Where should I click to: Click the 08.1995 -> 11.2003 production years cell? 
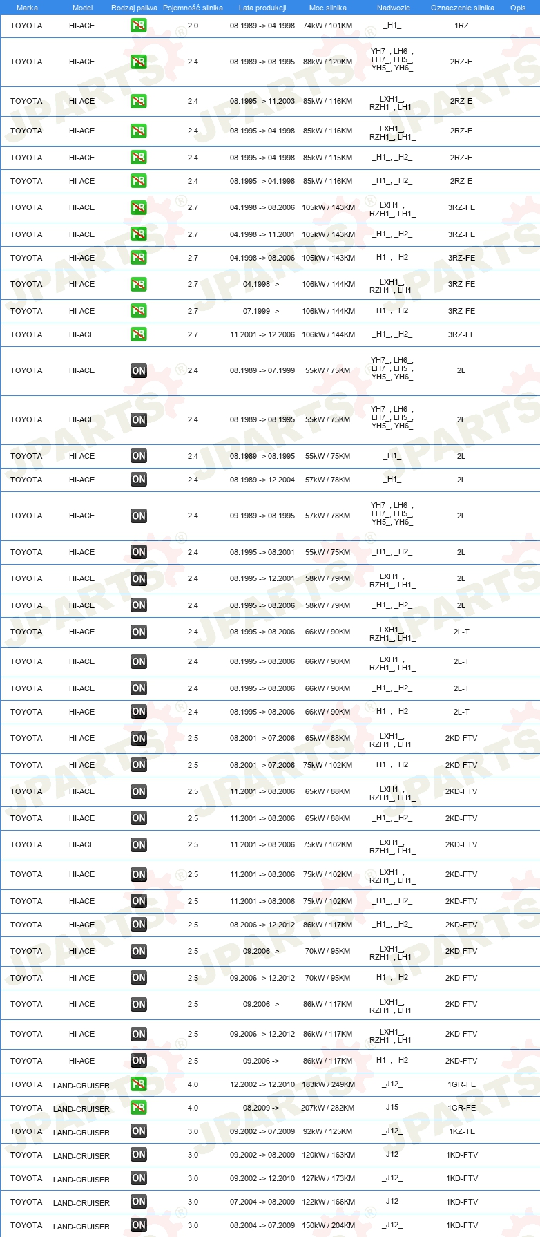pos(262,101)
